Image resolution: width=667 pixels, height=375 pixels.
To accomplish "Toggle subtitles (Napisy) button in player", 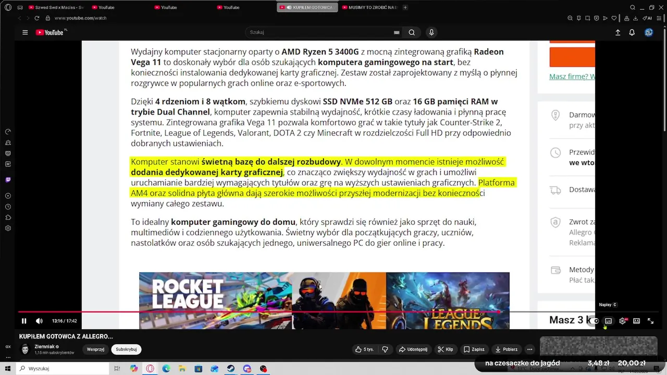I will 608,321.
